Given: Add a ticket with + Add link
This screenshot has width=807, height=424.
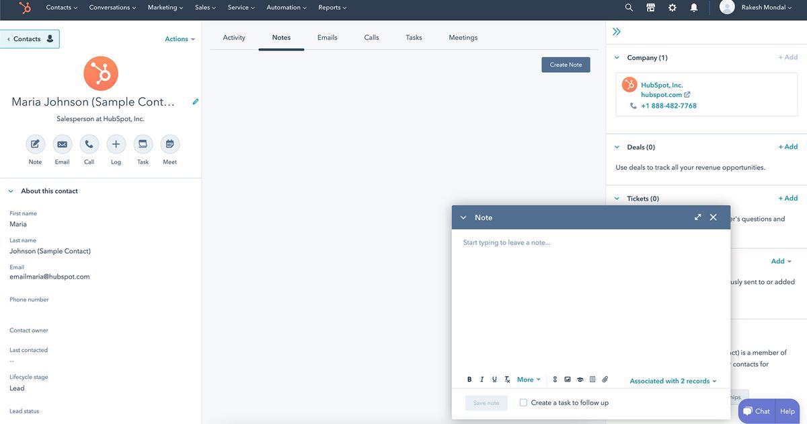Looking at the screenshot, I should (x=788, y=199).
